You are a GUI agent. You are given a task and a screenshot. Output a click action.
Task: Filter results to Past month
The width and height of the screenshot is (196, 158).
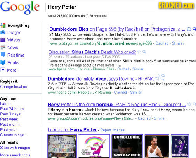10,124
